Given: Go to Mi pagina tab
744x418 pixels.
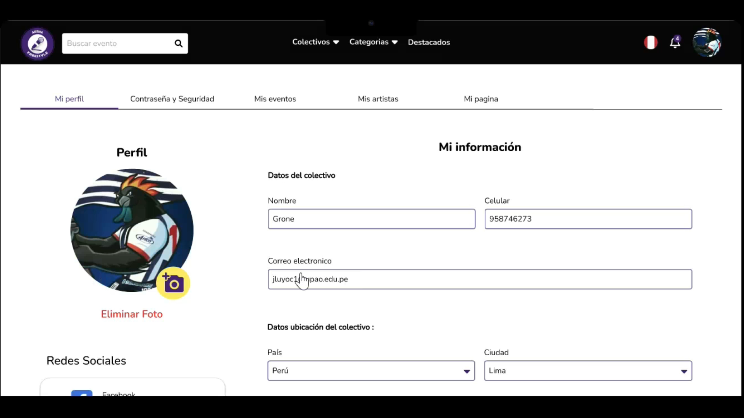Looking at the screenshot, I should coord(480,99).
